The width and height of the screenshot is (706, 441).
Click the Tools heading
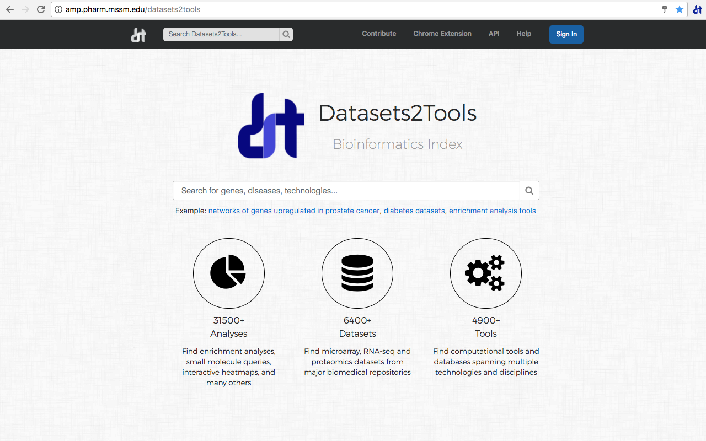coord(486,334)
